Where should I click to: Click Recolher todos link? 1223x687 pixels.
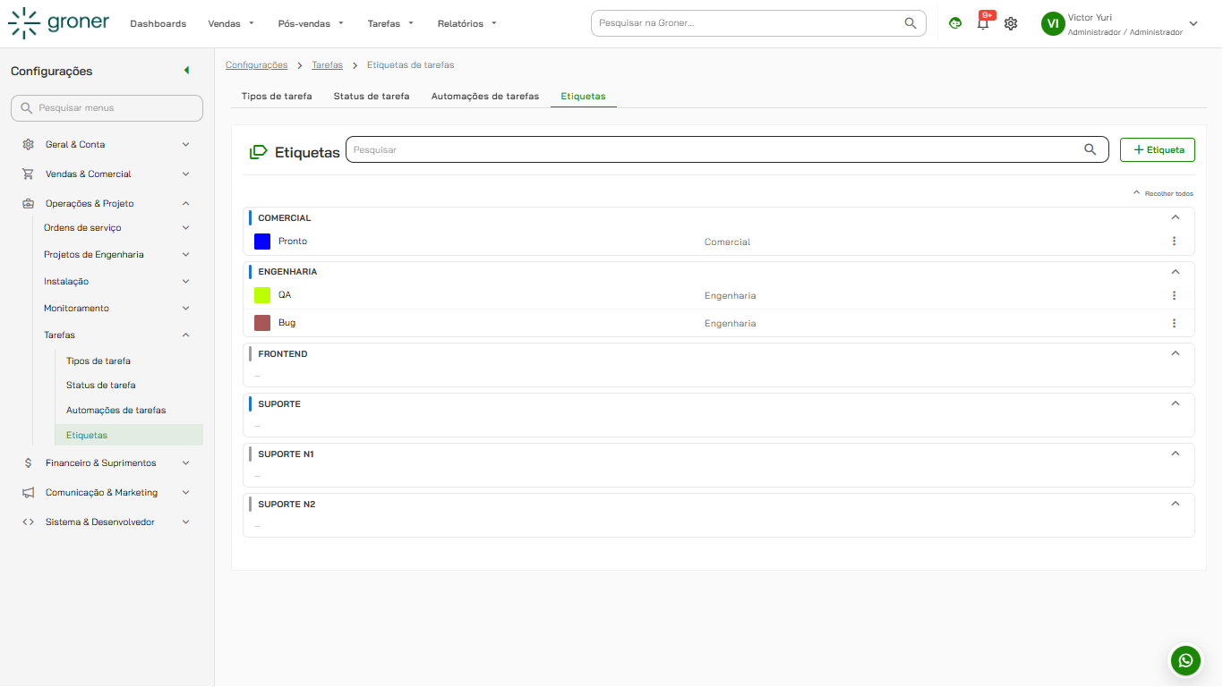1163,193
